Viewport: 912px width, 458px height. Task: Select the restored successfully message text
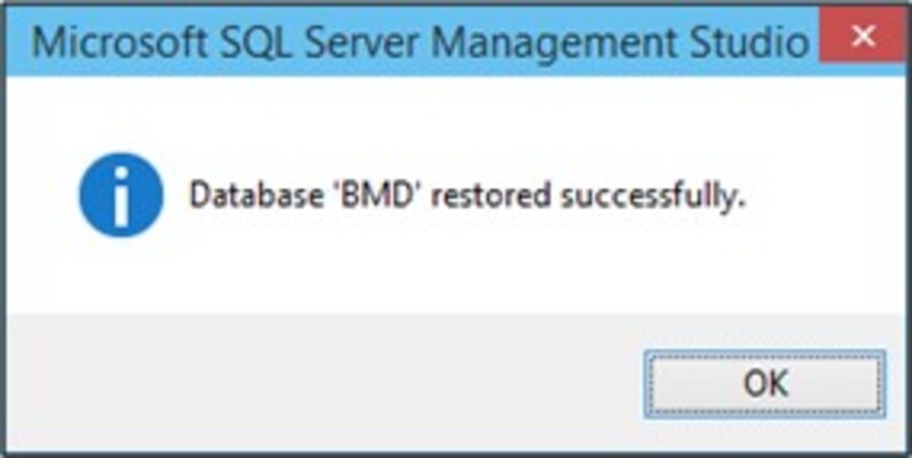[x=467, y=196]
